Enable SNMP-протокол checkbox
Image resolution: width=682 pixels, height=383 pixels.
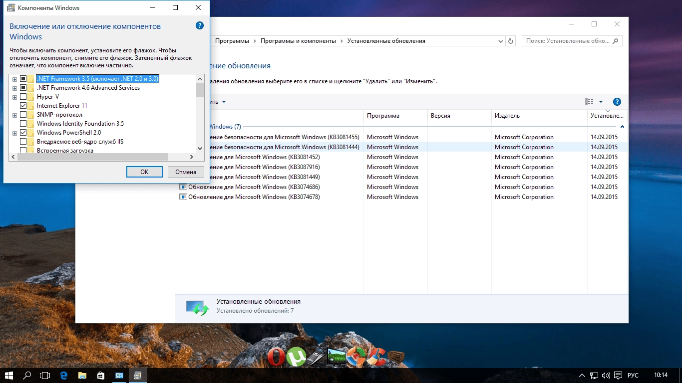click(23, 115)
